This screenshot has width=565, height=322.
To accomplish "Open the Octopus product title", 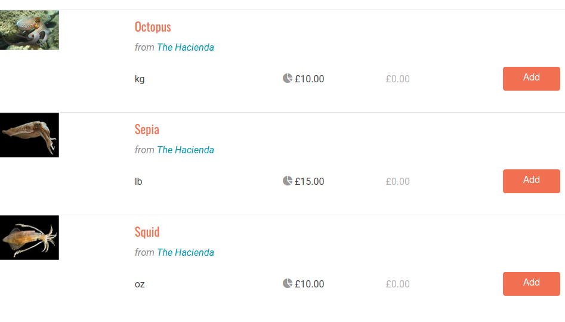I will [x=153, y=27].
